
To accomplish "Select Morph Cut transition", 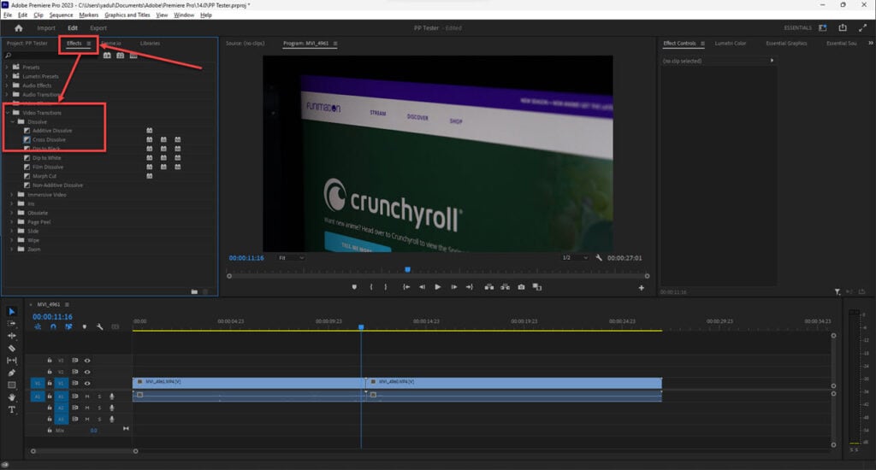I will click(44, 176).
